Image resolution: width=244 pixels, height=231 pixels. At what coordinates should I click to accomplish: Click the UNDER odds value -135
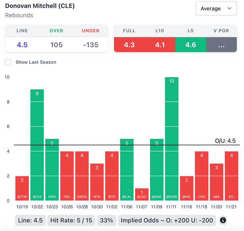[x=91, y=45]
